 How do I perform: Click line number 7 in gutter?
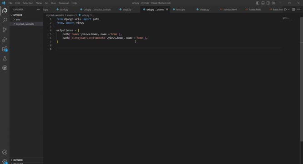pyautogui.click(x=50, y=41)
